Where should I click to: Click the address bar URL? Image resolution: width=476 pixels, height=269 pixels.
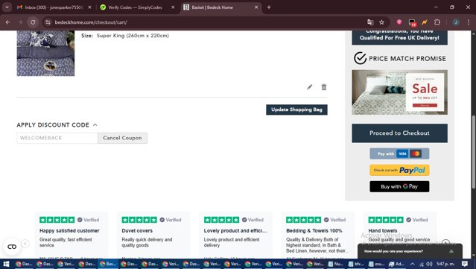pos(91,22)
